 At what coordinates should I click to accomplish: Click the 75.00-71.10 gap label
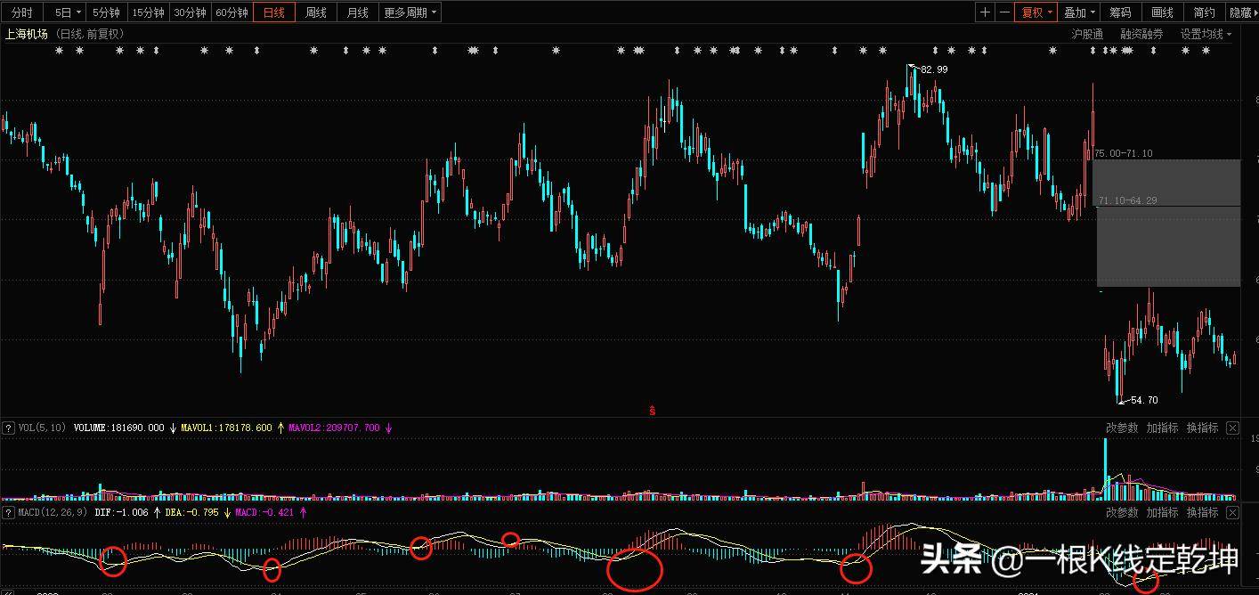pos(1124,153)
